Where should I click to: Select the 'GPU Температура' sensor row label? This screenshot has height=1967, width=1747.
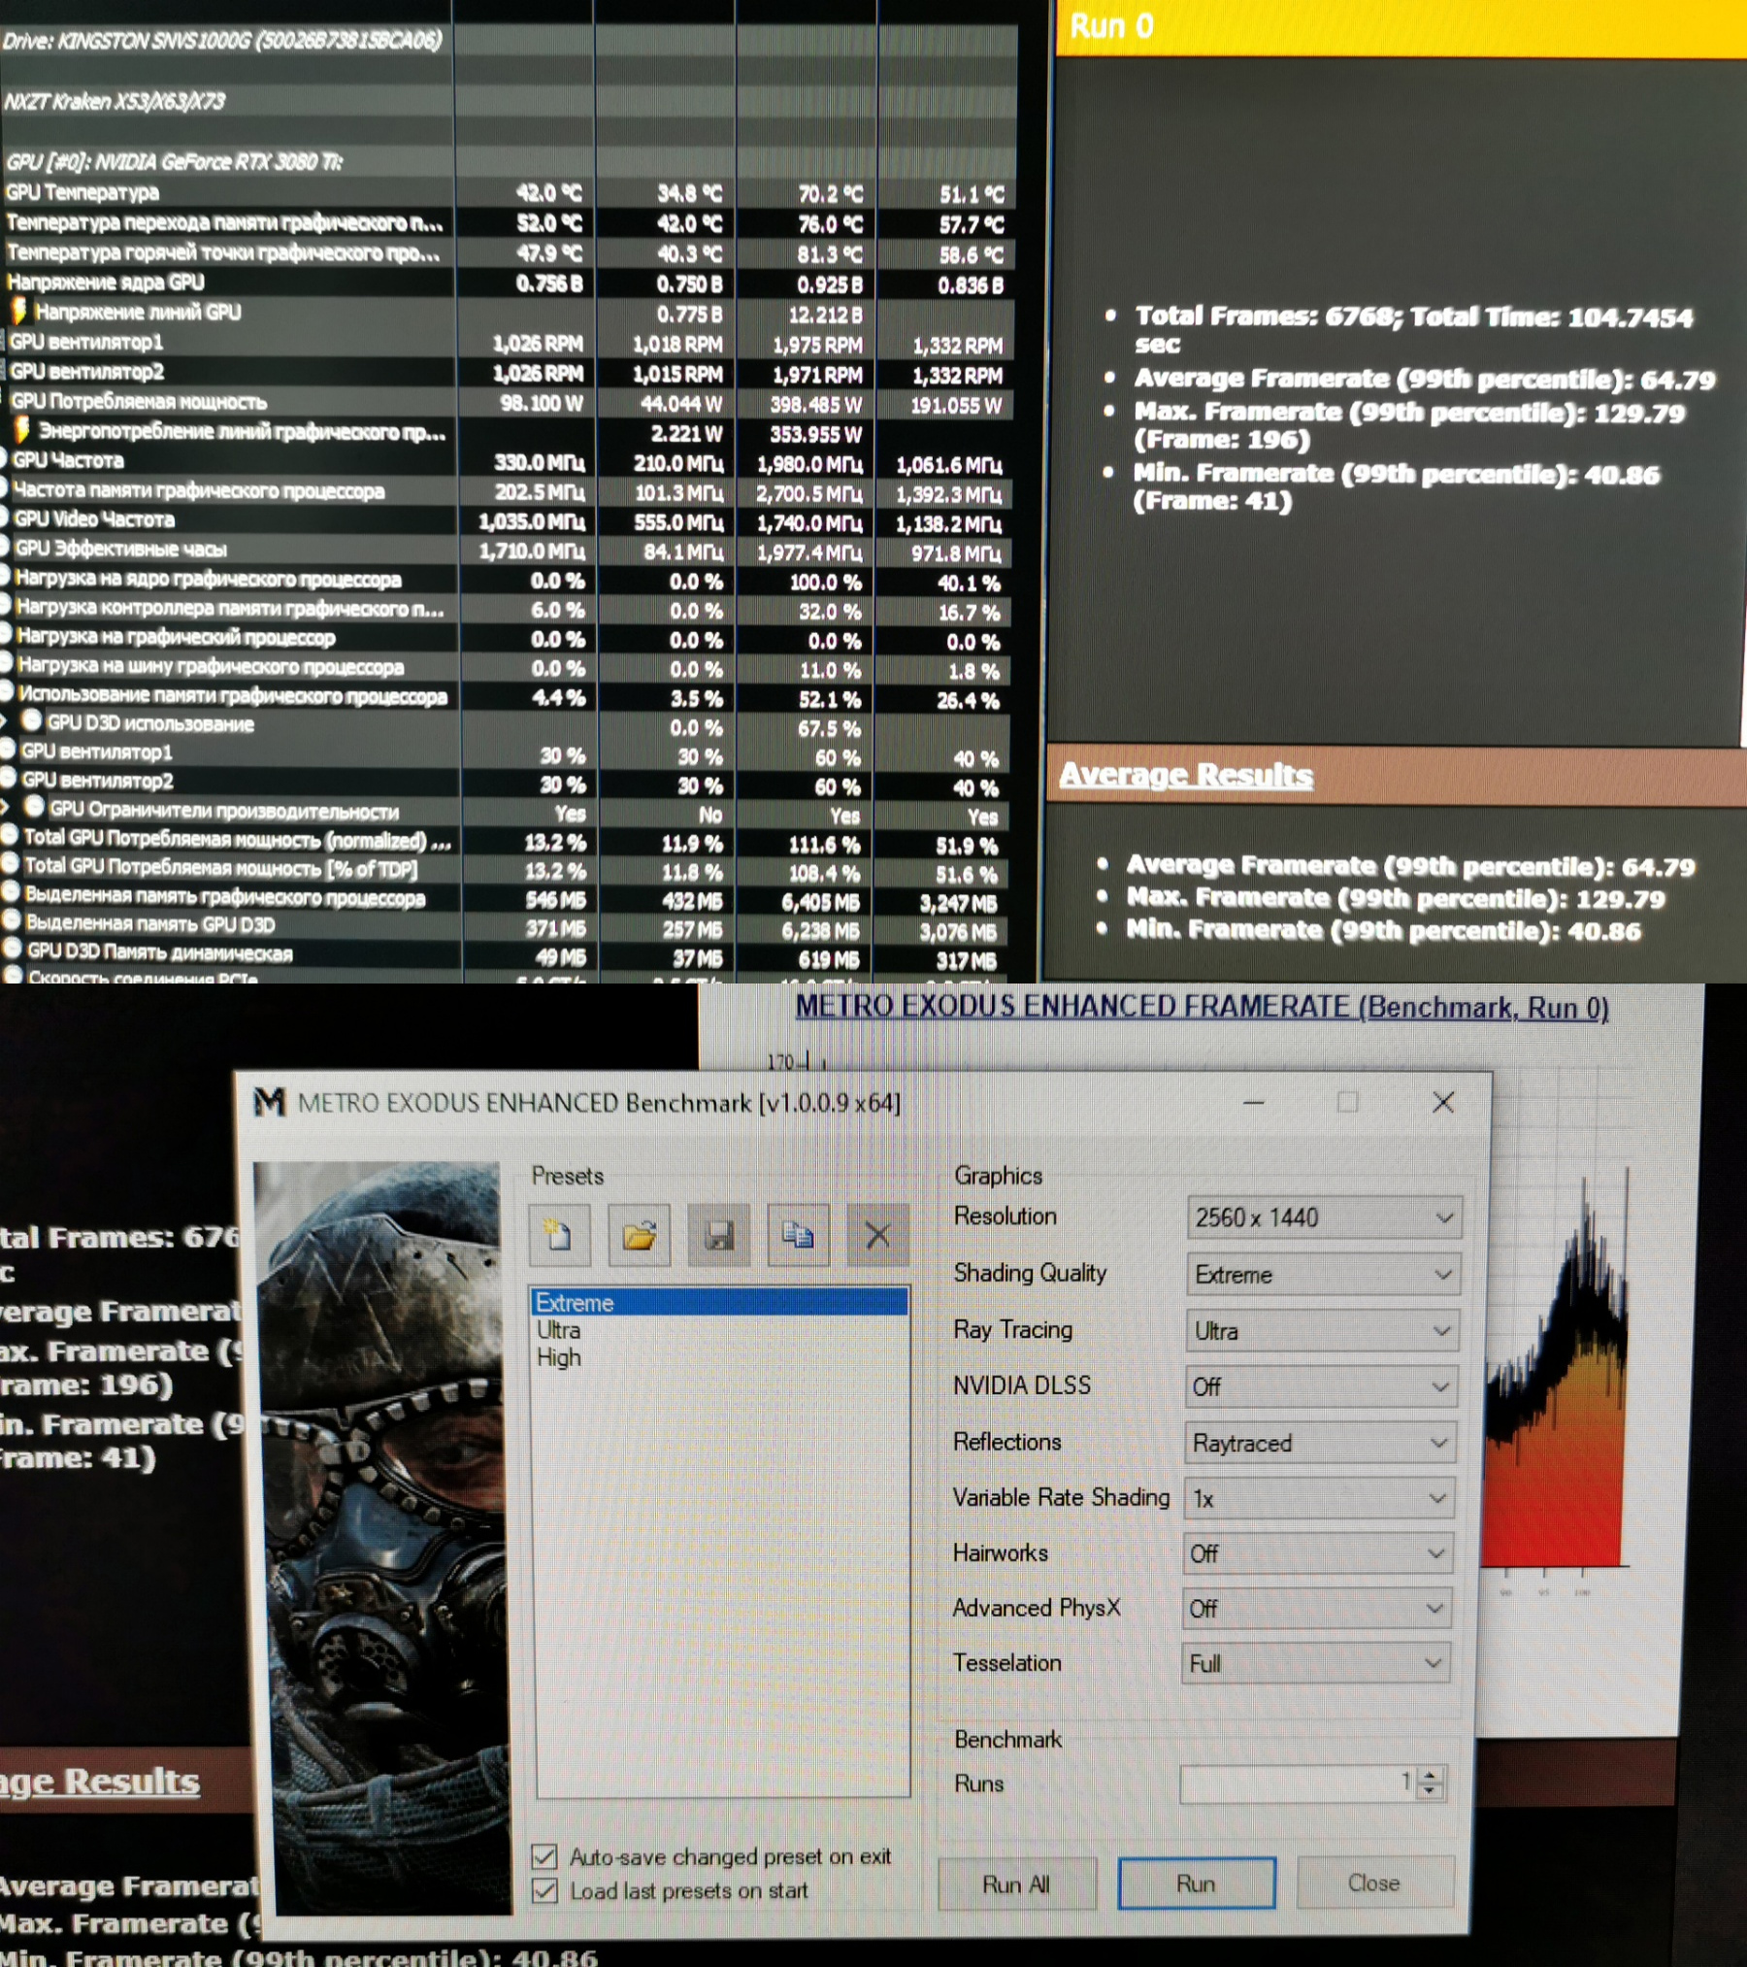(x=82, y=192)
